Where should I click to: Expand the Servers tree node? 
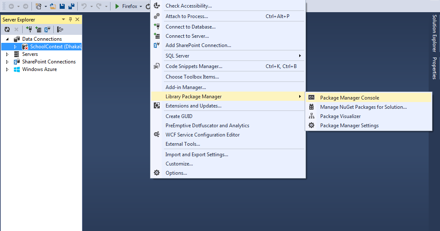[8, 54]
